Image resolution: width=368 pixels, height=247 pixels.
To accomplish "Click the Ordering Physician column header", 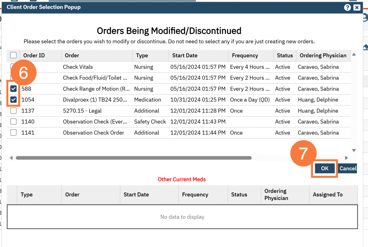I will tap(323, 55).
